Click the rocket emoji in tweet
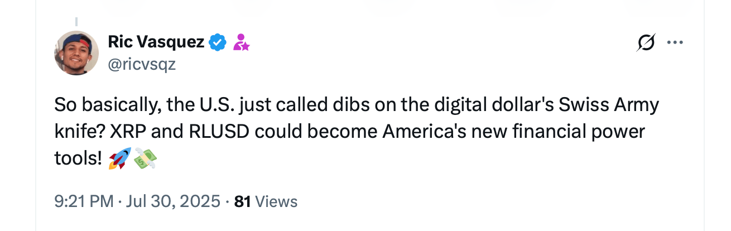 tap(120, 159)
